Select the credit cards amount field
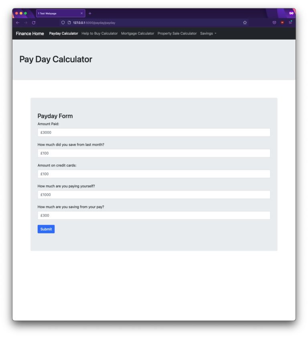 (x=154, y=174)
